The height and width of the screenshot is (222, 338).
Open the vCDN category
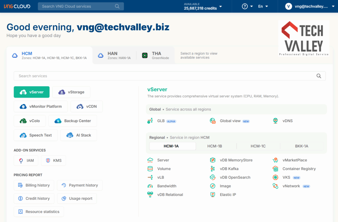coord(87,106)
